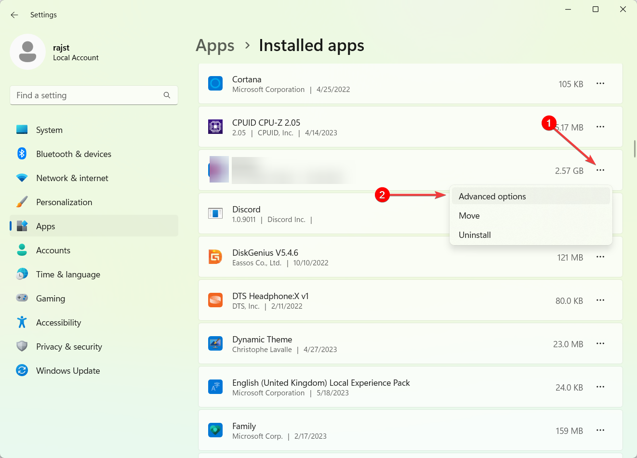Click the DiskGenius app icon

[215, 257]
